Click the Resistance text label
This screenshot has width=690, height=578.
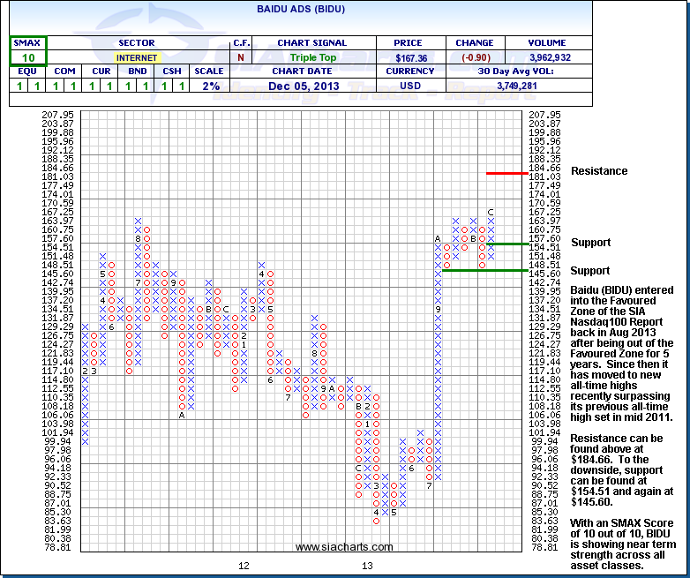pos(600,171)
